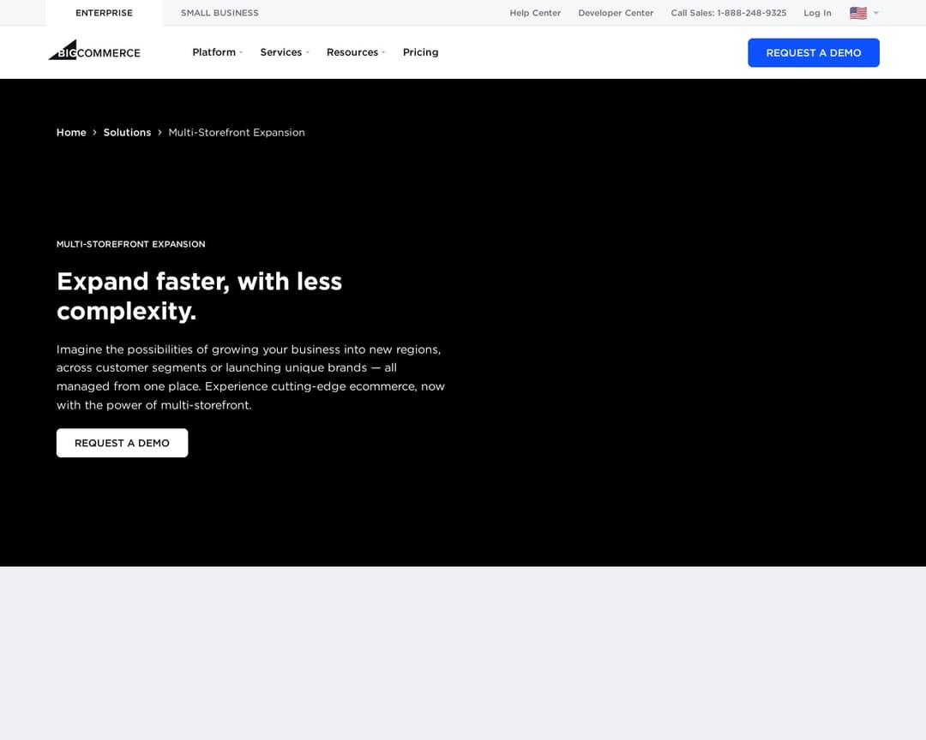Click the US flag country icon
926x740 pixels.
click(x=857, y=13)
